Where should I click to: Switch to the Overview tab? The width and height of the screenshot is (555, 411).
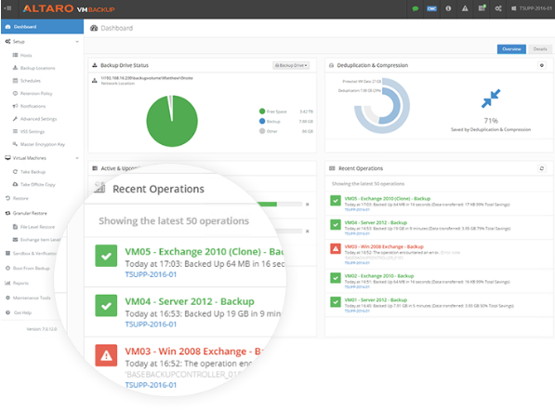[511, 49]
